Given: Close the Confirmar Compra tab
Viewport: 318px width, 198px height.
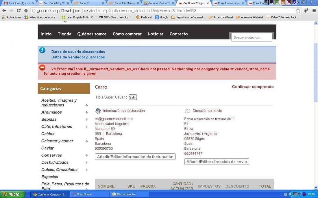Looking at the screenshot, I should click(x=208, y=3).
